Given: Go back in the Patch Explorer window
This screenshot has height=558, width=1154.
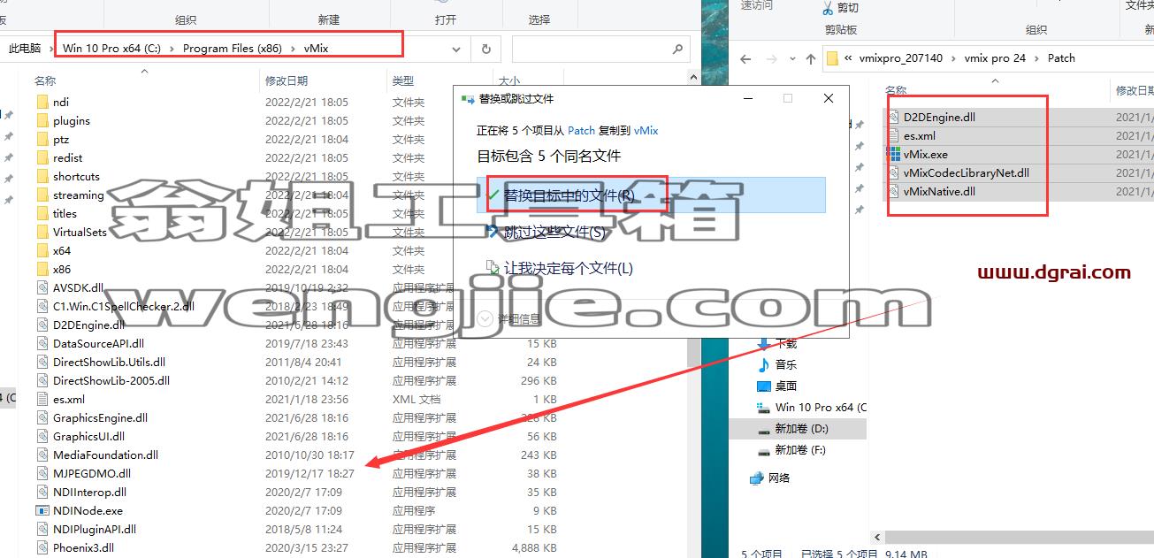Looking at the screenshot, I should click(745, 59).
